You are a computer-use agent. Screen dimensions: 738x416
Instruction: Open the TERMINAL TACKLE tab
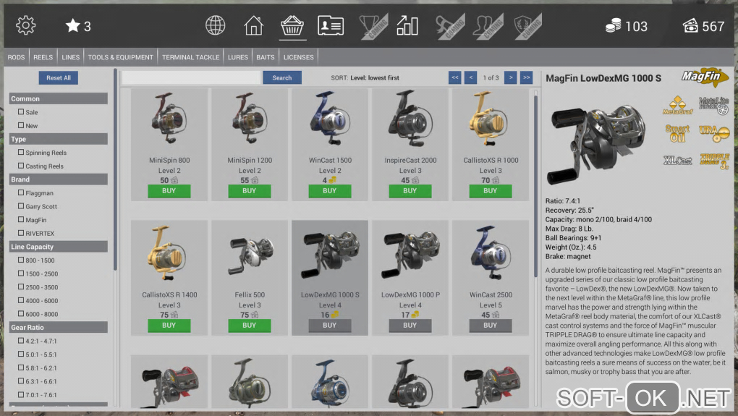[190, 57]
